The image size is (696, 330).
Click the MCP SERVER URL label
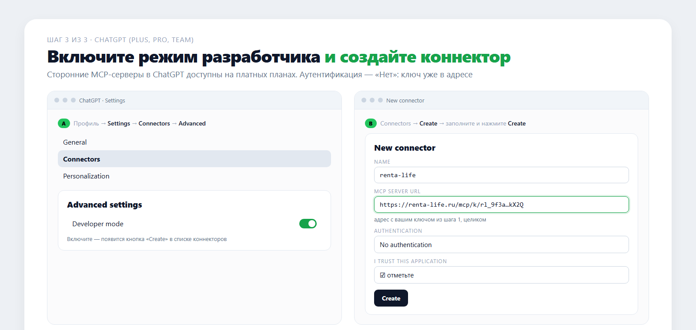pyautogui.click(x=397, y=191)
